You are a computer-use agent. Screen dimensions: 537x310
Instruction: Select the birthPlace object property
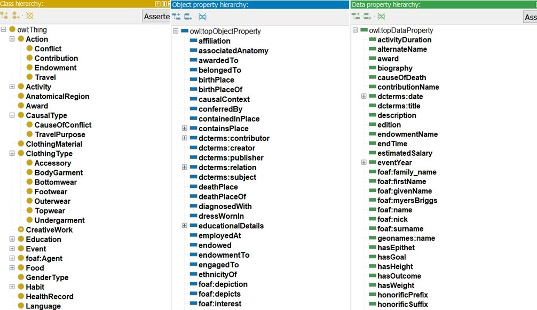click(216, 80)
